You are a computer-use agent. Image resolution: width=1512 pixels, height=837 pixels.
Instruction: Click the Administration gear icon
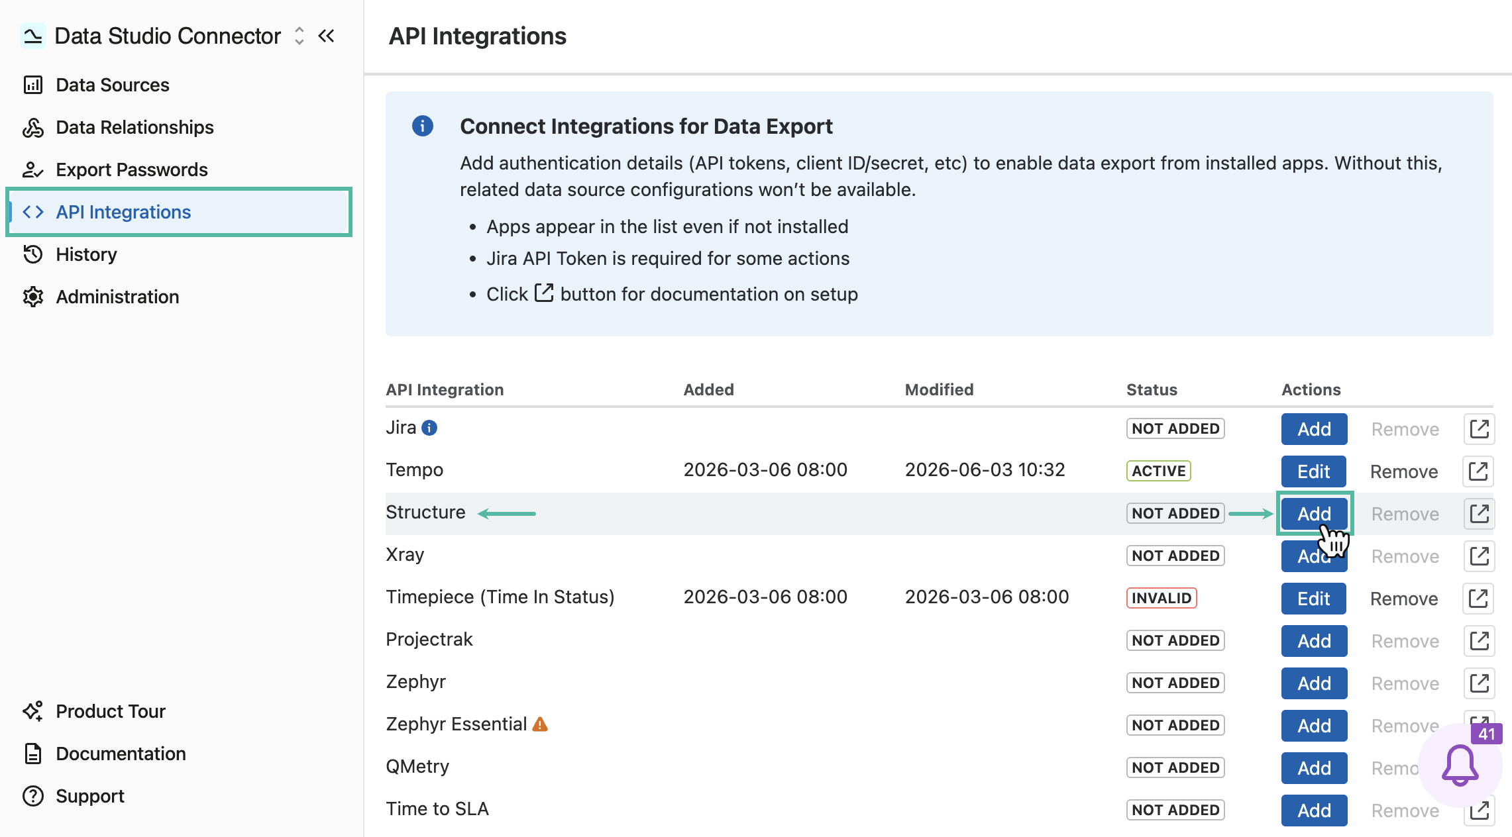(33, 297)
